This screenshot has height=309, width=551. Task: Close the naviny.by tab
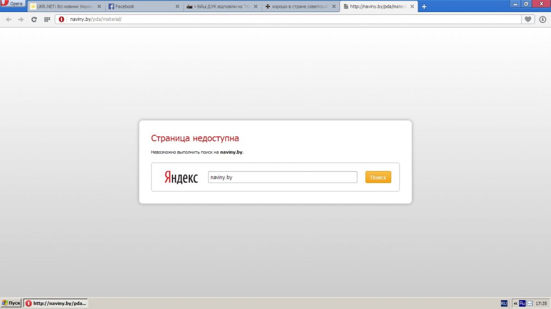click(x=412, y=6)
